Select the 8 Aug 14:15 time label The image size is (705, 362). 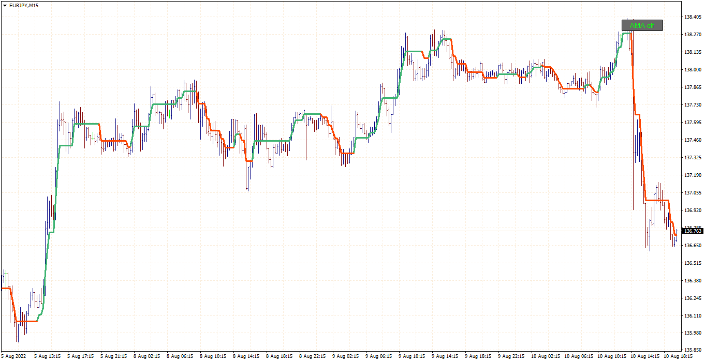[x=246, y=356]
